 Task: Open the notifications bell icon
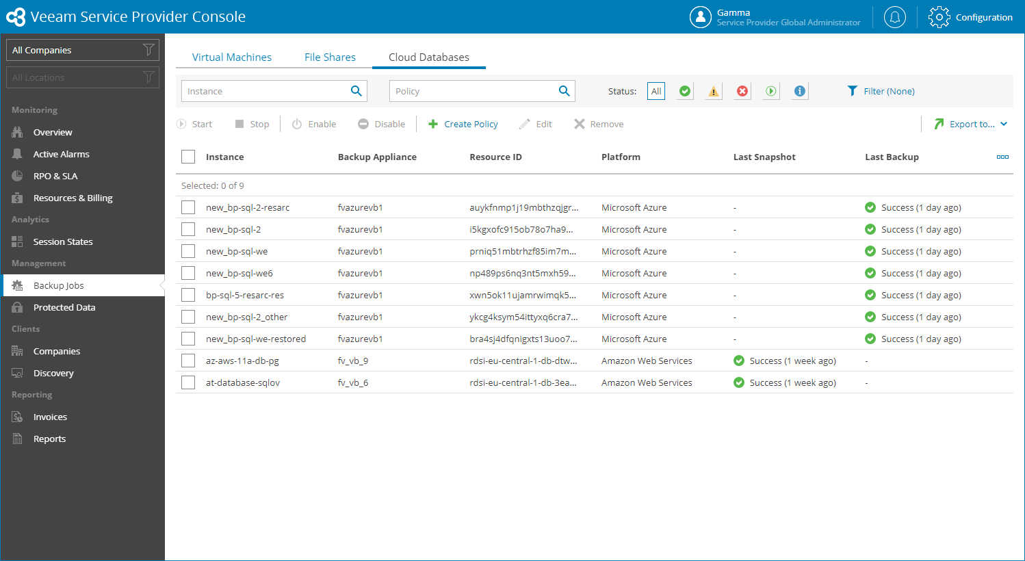pyautogui.click(x=895, y=17)
